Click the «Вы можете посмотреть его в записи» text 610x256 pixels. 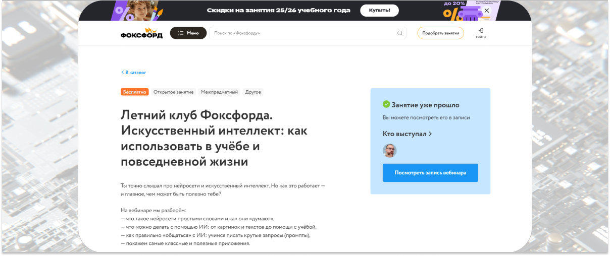click(426, 118)
